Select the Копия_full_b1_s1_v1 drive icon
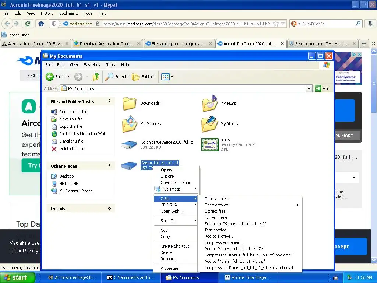 click(129, 165)
